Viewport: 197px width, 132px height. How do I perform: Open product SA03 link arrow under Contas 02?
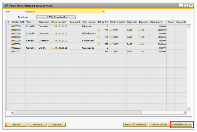click(x=111, y=37)
